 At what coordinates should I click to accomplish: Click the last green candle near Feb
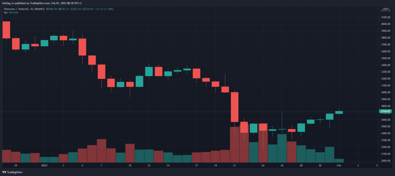(x=339, y=112)
